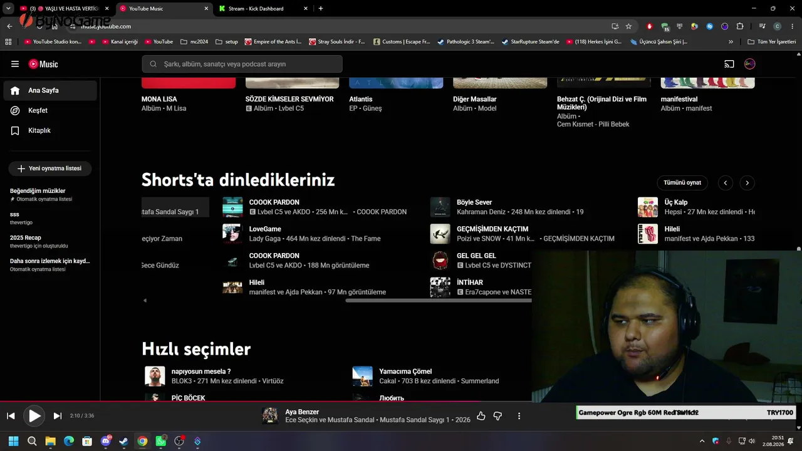Open Windows Start menu
This screenshot has width=802, height=451.
(13, 441)
